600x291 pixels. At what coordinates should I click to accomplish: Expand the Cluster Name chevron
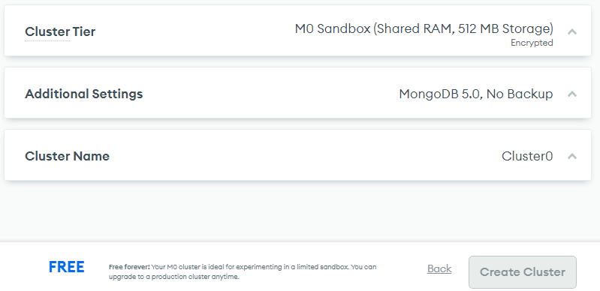pyautogui.click(x=572, y=156)
